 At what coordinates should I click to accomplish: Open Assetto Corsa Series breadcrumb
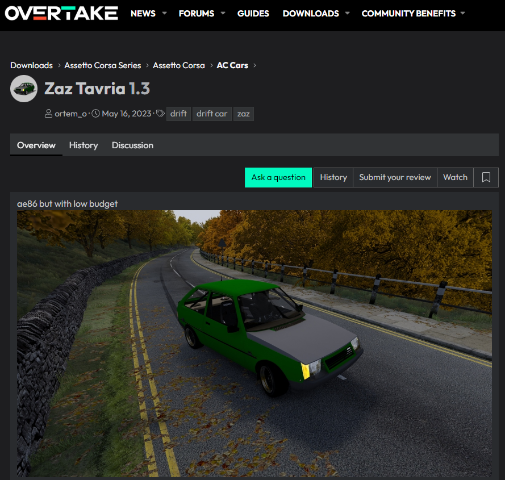point(103,65)
